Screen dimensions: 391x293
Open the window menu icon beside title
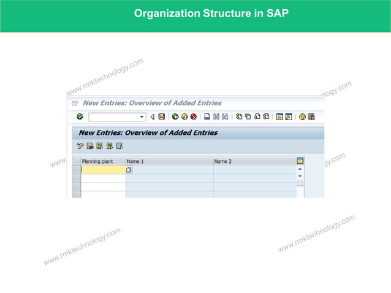click(75, 103)
